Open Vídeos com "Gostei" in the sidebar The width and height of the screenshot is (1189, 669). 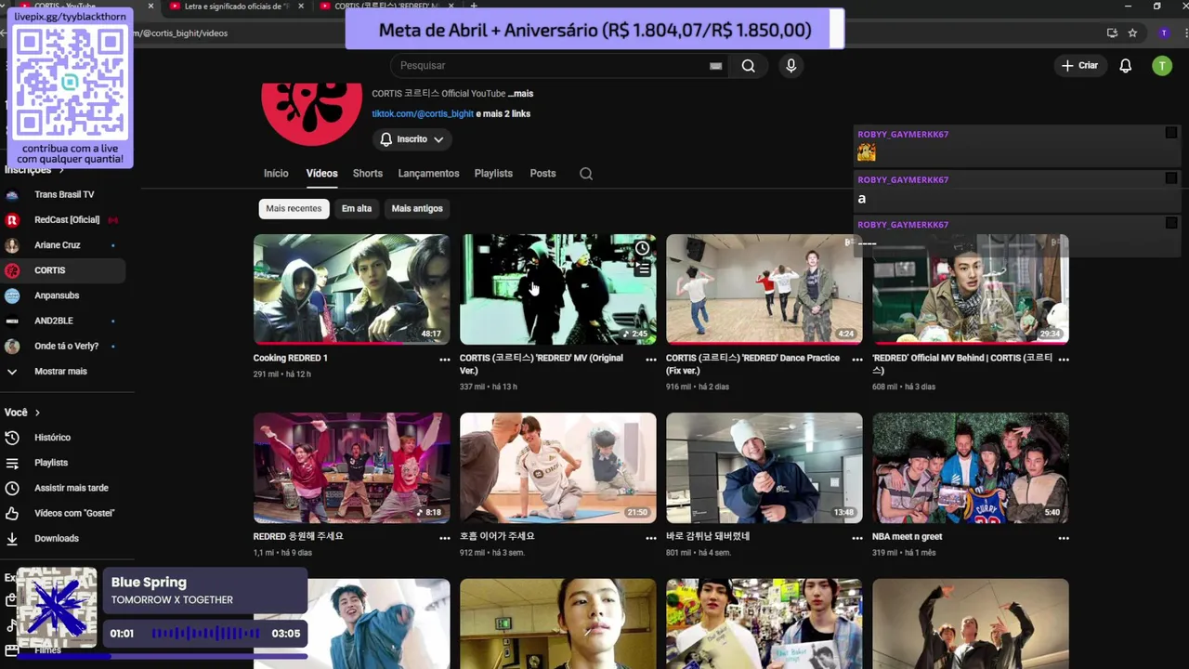tap(74, 513)
